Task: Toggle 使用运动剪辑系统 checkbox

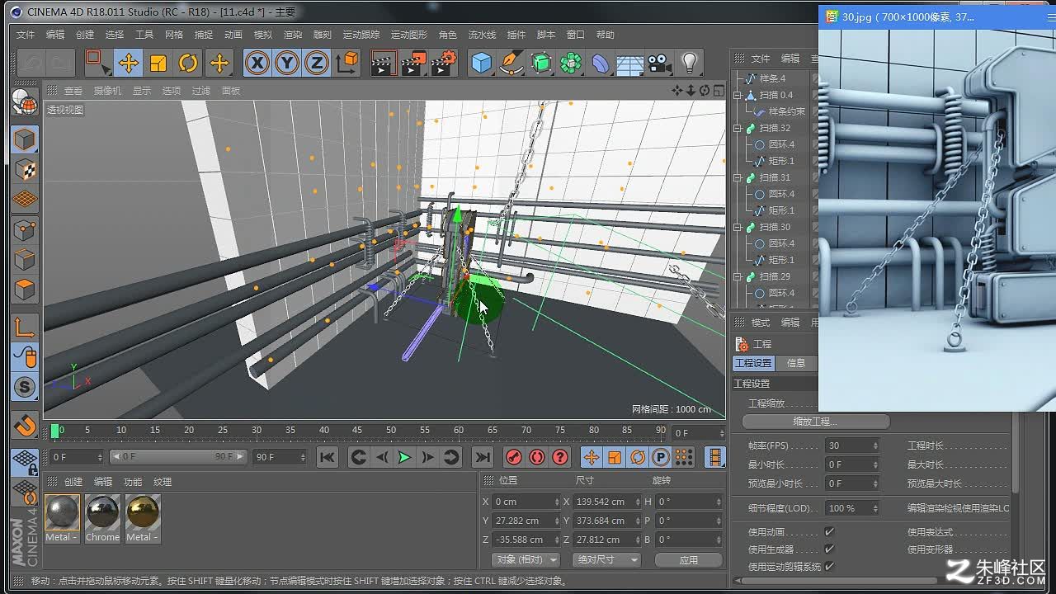Action: pyautogui.click(x=829, y=567)
